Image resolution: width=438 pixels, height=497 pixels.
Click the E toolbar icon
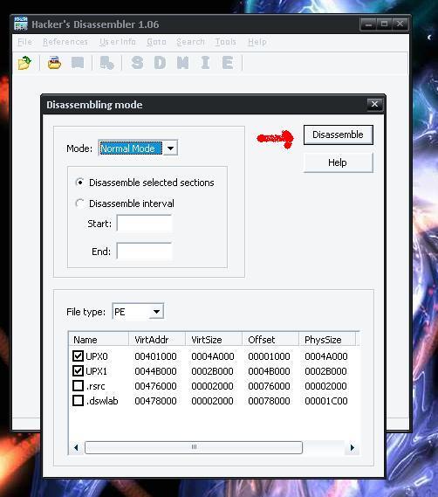point(228,63)
